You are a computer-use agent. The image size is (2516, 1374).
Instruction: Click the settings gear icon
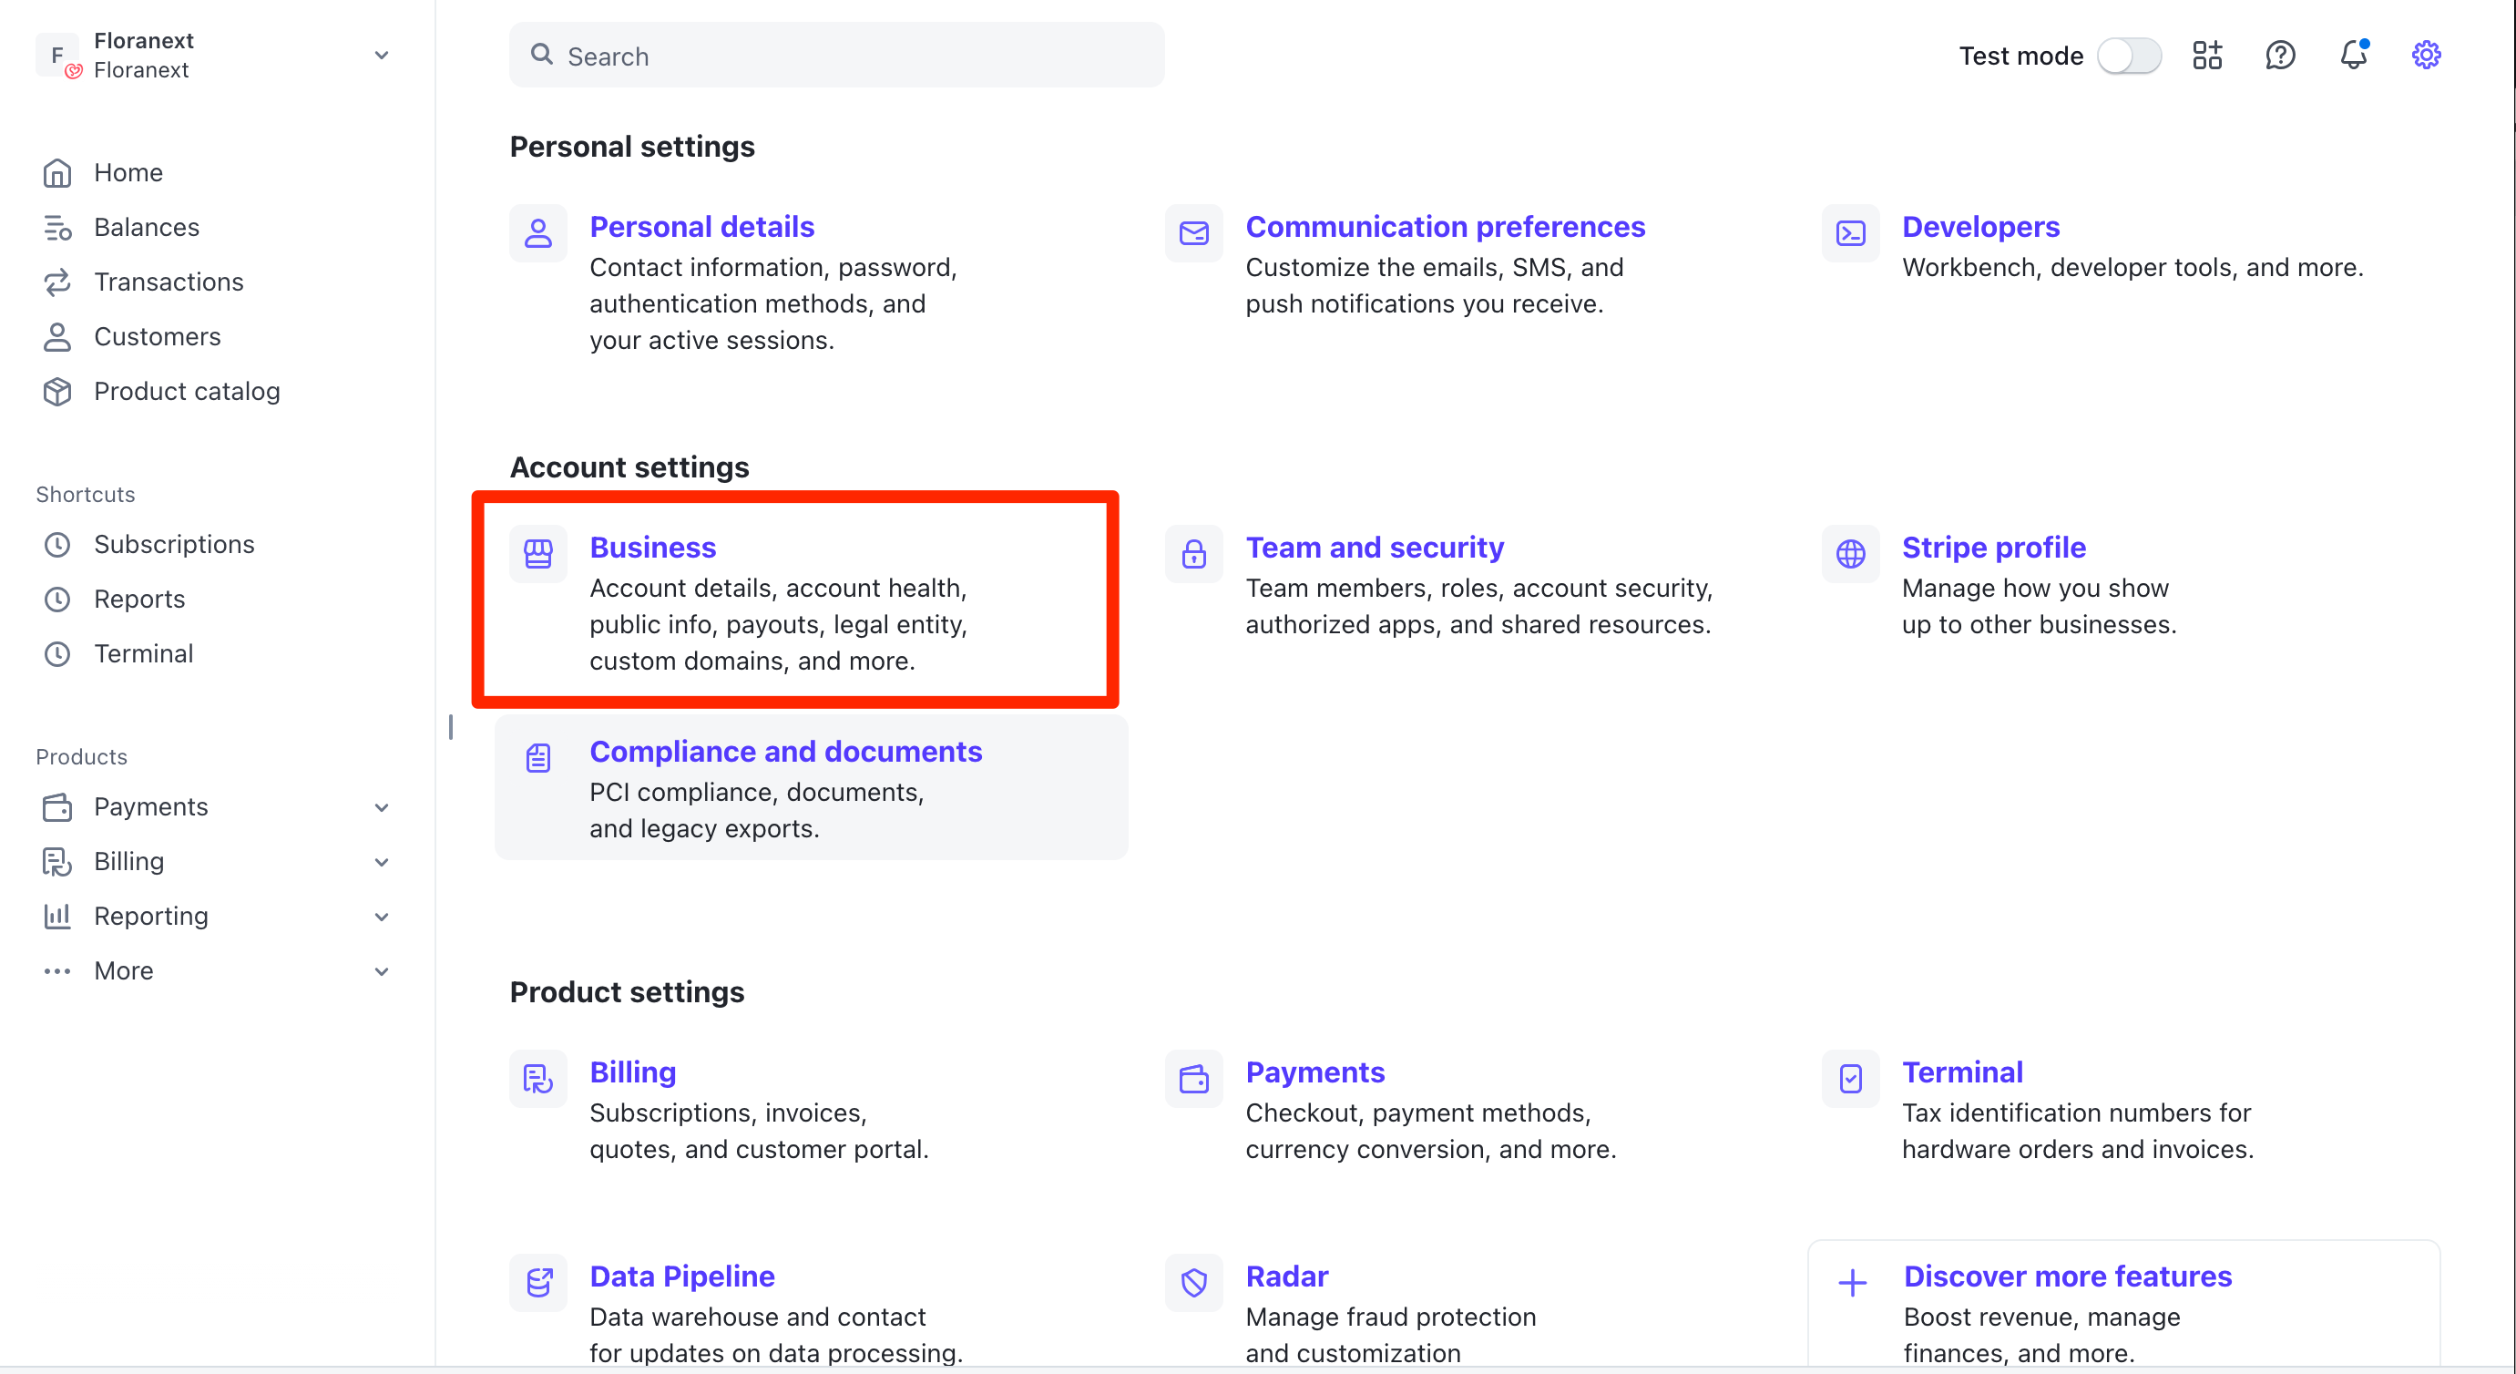click(x=2425, y=56)
